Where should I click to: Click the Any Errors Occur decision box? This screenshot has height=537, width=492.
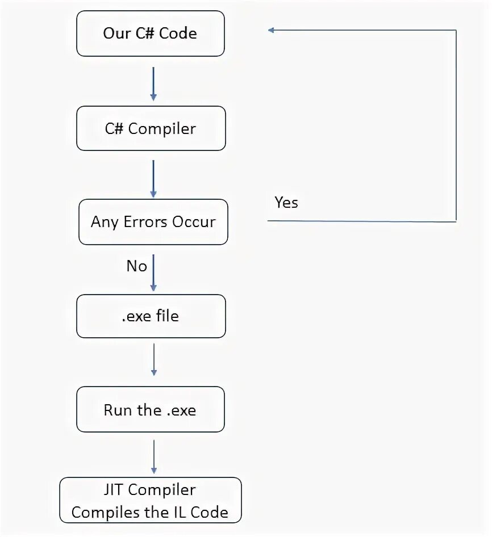(153, 221)
